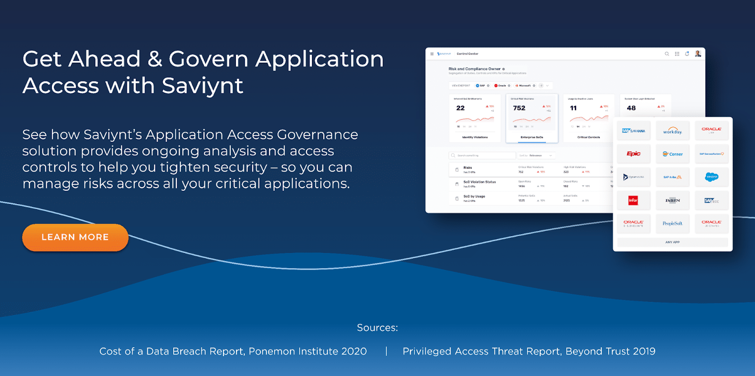Viewport: 755px width, 376px height.
Task: Open the hamburger menu in Control Center
Action: [x=432, y=54]
